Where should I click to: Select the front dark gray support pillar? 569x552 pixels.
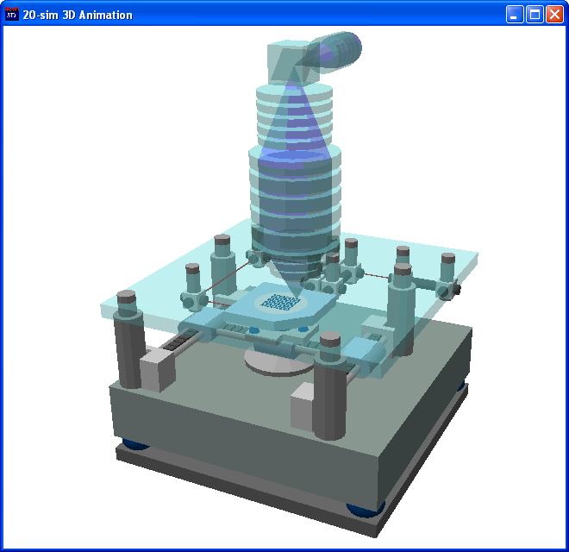pyautogui.click(x=331, y=397)
